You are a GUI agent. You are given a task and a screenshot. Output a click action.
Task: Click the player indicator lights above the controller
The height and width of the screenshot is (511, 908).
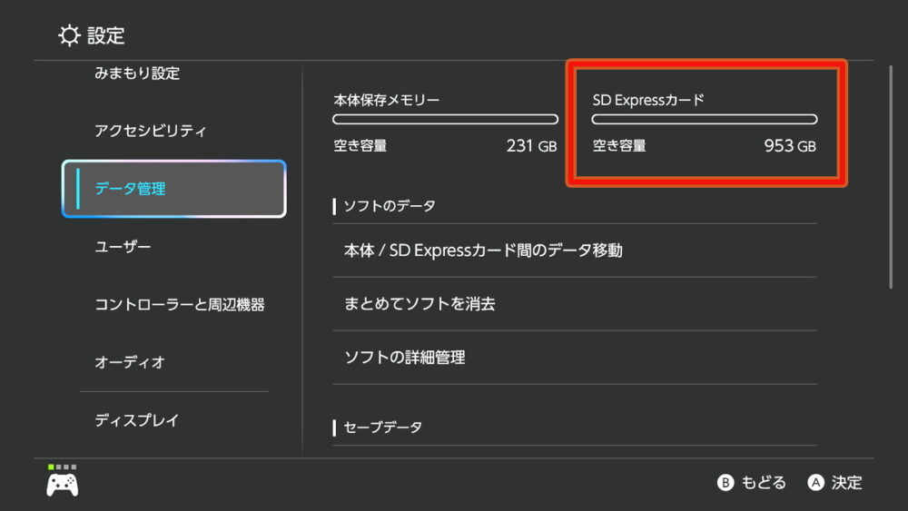(63, 467)
